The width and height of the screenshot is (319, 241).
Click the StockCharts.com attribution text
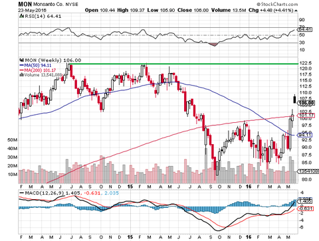click(277, 4)
